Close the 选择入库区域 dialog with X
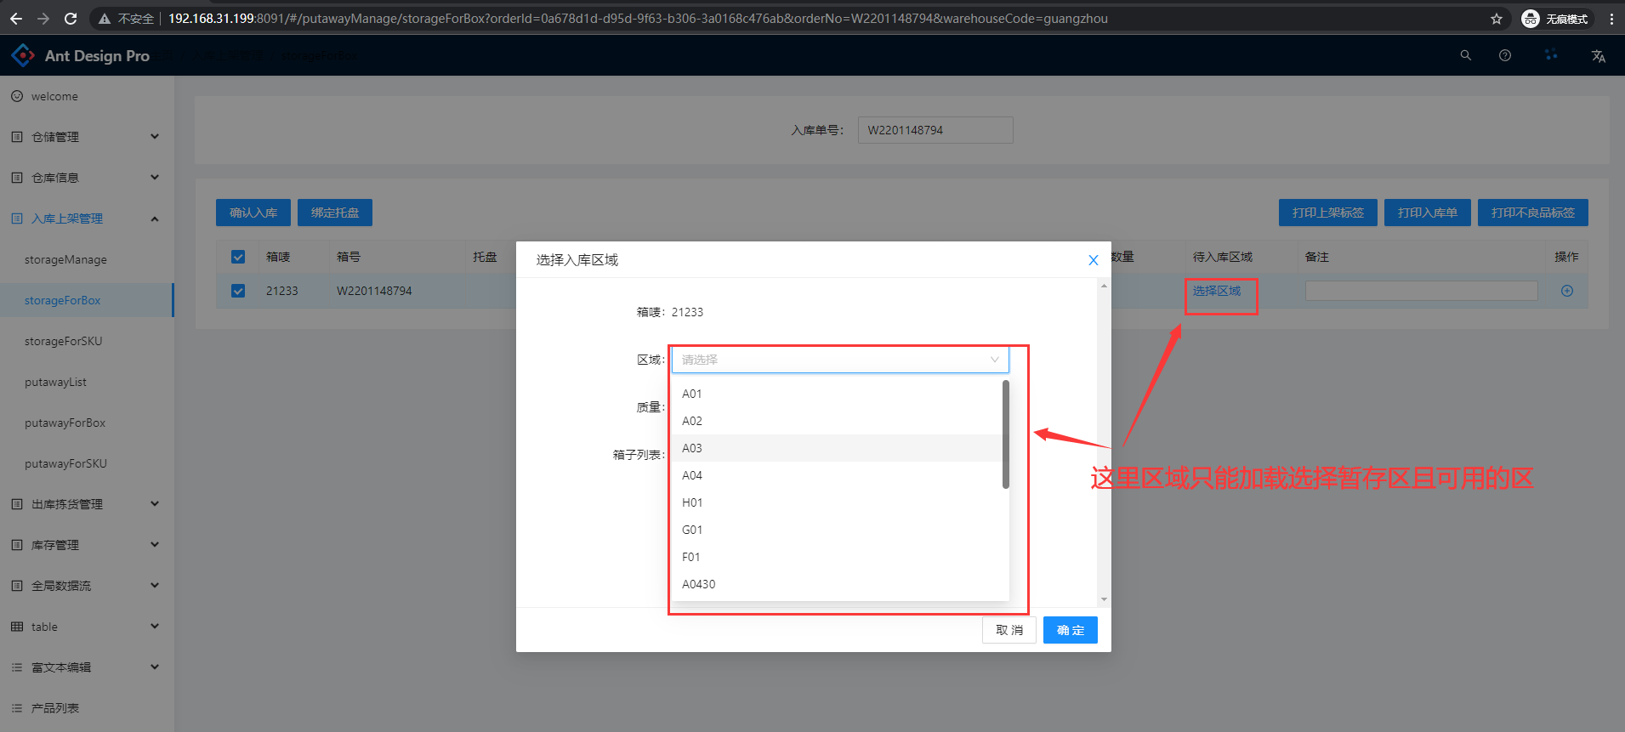Viewport: 1625px width, 732px height. (x=1093, y=260)
